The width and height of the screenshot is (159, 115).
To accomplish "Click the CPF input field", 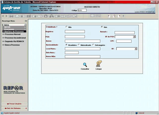I will (x=124, y=41).
